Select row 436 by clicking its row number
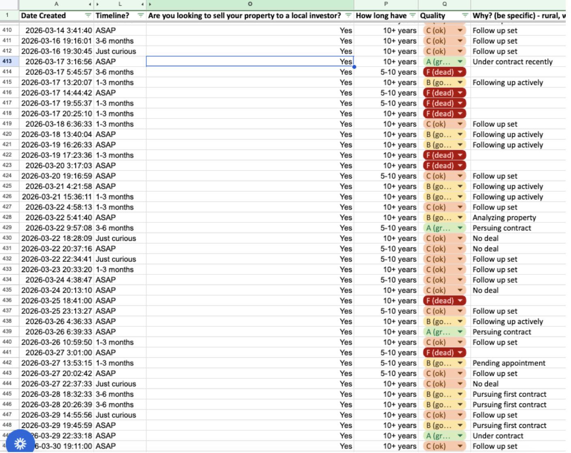This screenshot has height=453, width=571. tap(7, 300)
